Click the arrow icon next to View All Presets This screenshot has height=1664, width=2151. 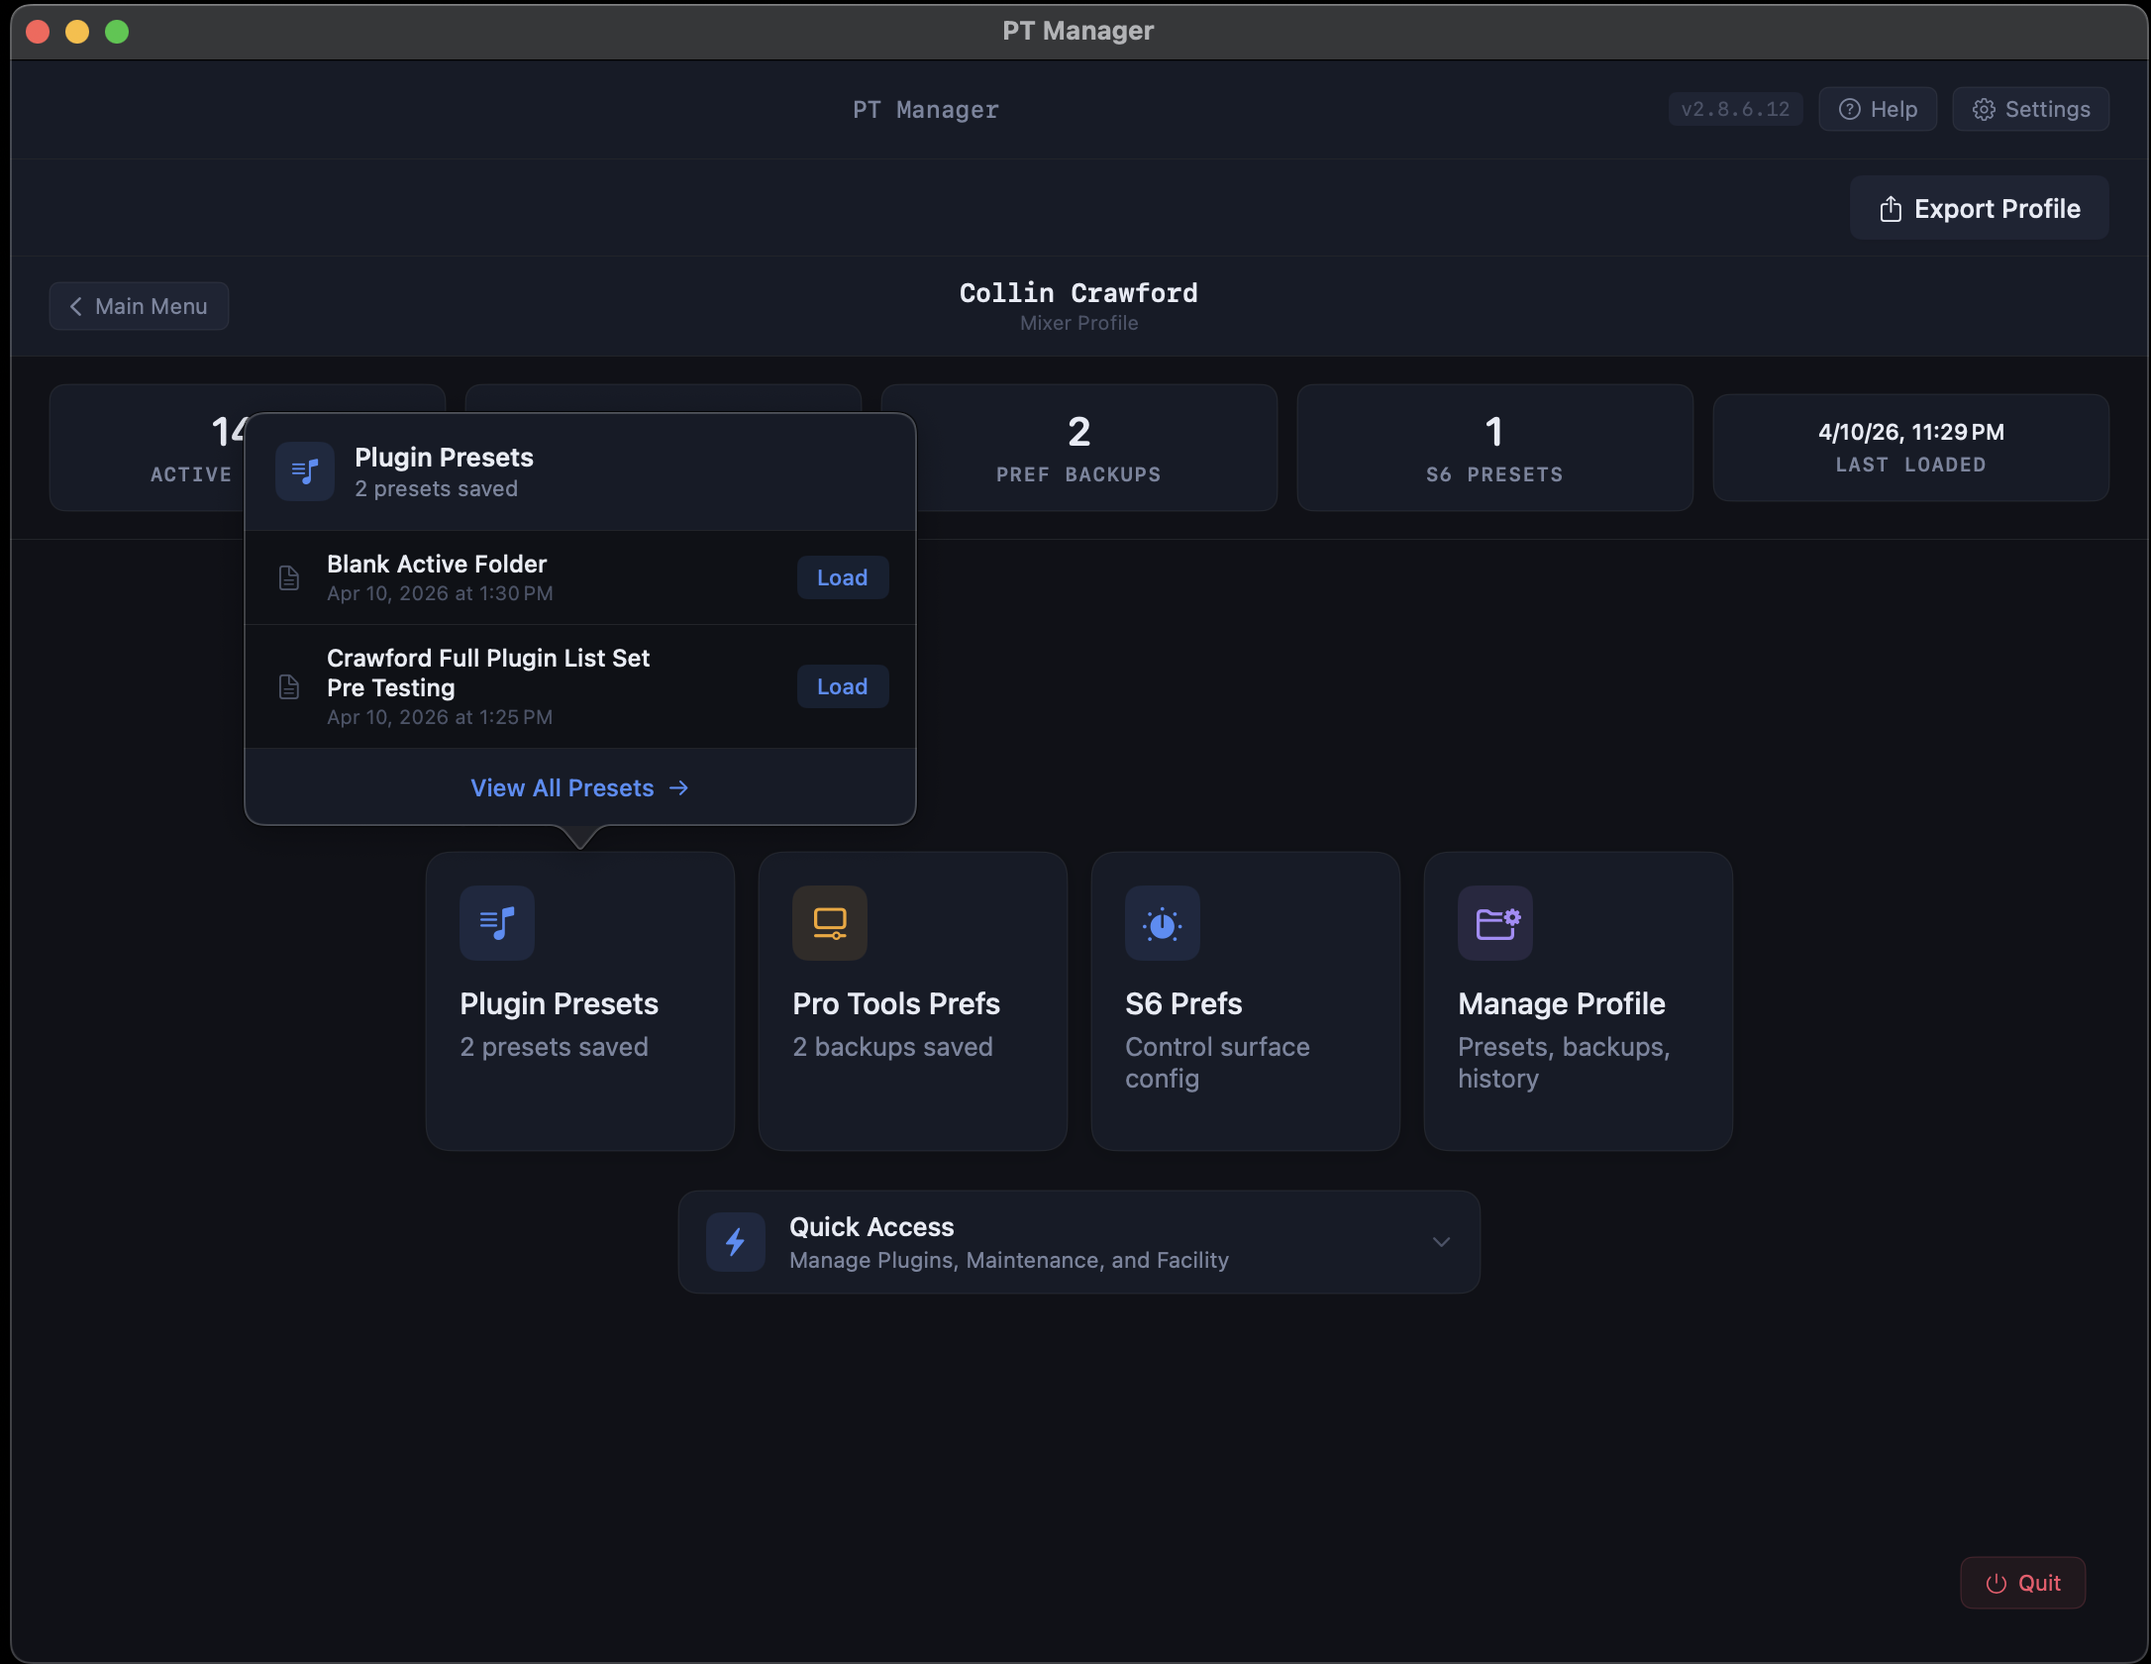tap(678, 788)
